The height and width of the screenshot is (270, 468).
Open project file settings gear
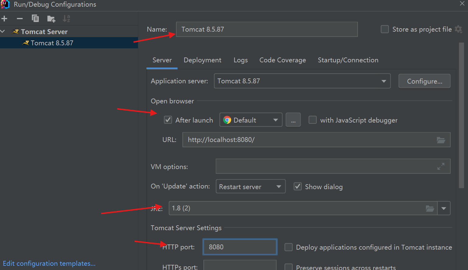(459, 29)
